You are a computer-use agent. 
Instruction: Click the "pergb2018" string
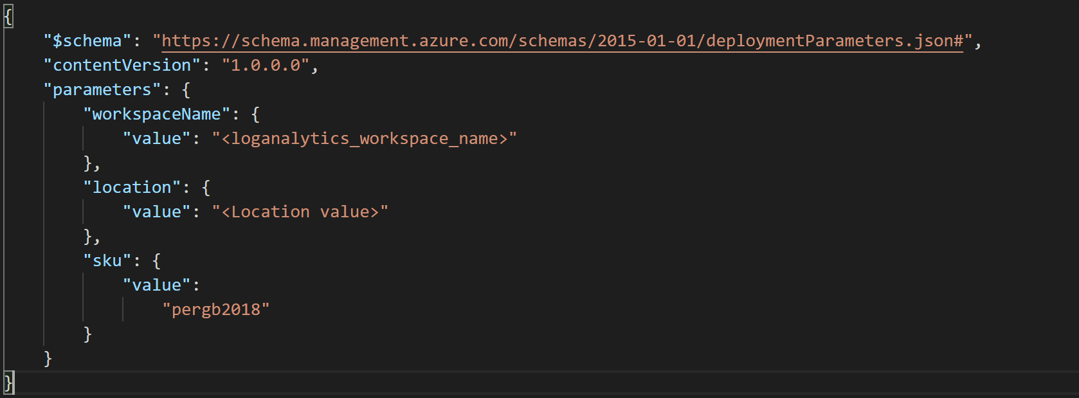coord(216,310)
